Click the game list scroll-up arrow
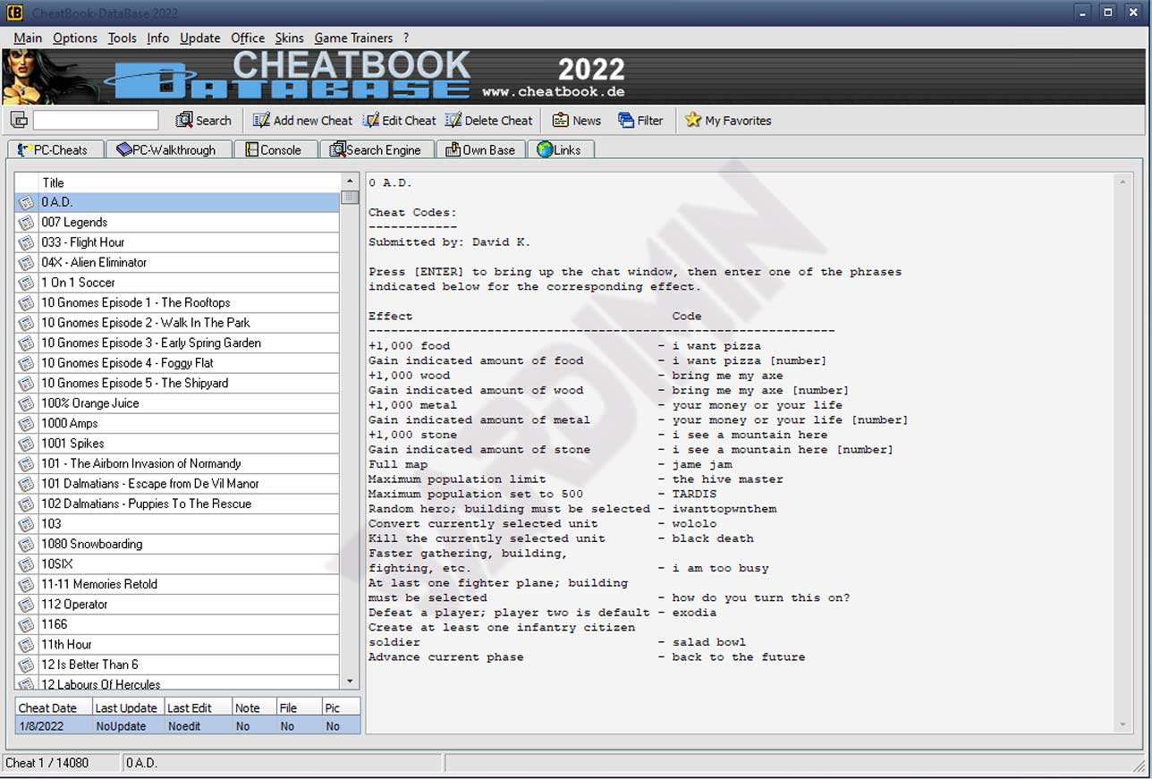The height and width of the screenshot is (779, 1152). point(350,182)
